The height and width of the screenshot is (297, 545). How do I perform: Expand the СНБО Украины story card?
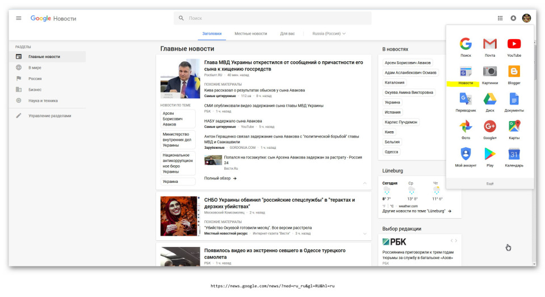(364, 233)
